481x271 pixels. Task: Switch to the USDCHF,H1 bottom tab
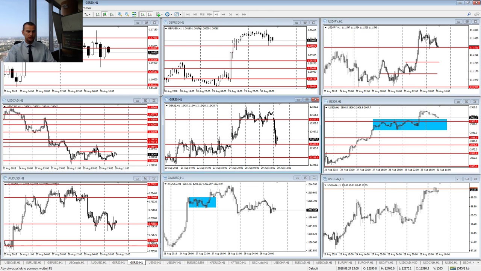point(281,262)
